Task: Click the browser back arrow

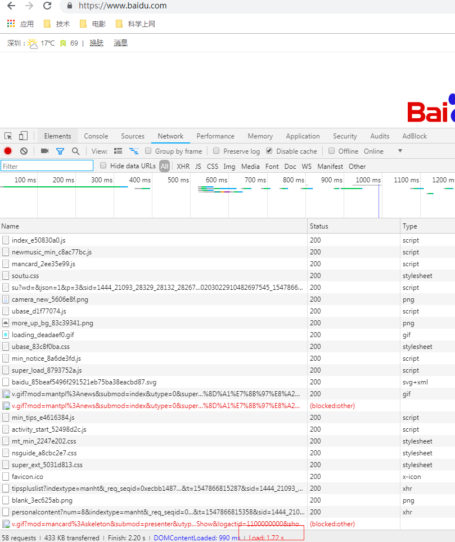Action: pyautogui.click(x=11, y=6)
